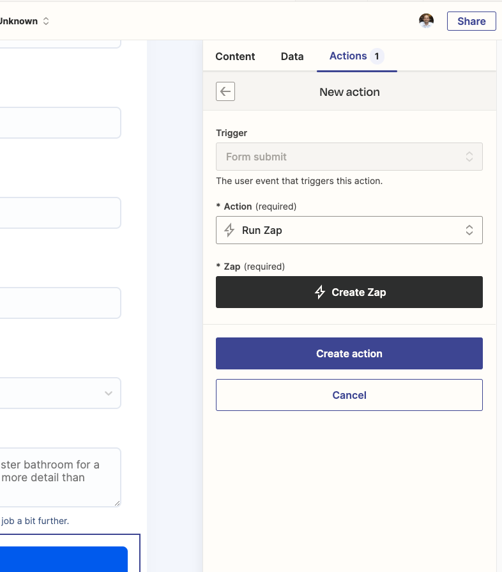502x572 pixels.
Task: Click the Share button
Action: tap(471, 21)
